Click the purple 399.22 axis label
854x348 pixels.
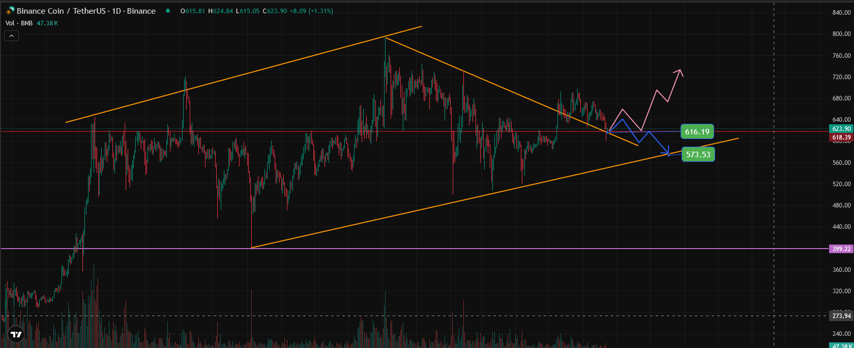pos(841,249)
